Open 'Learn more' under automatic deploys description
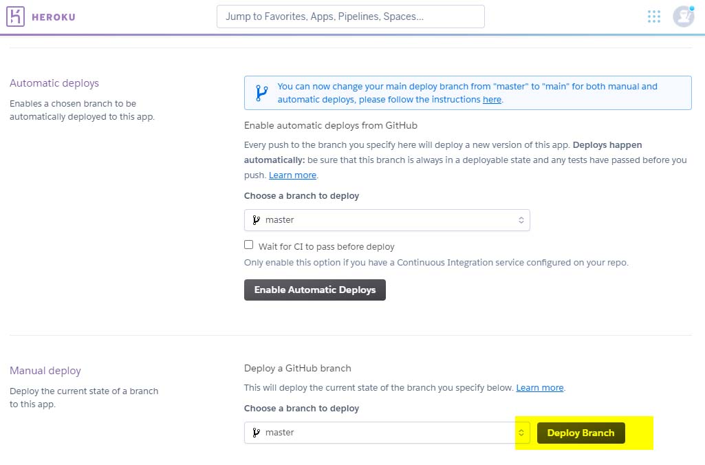705x465 pixels. (x=292, y=175)
